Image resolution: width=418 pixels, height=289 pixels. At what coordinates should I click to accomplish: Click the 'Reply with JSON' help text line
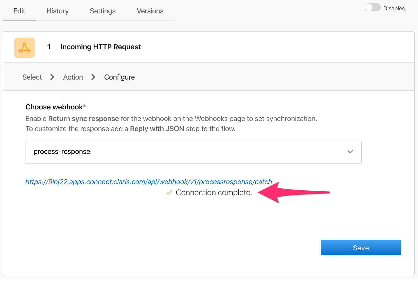pyautogui.click(x=130, y=129)
